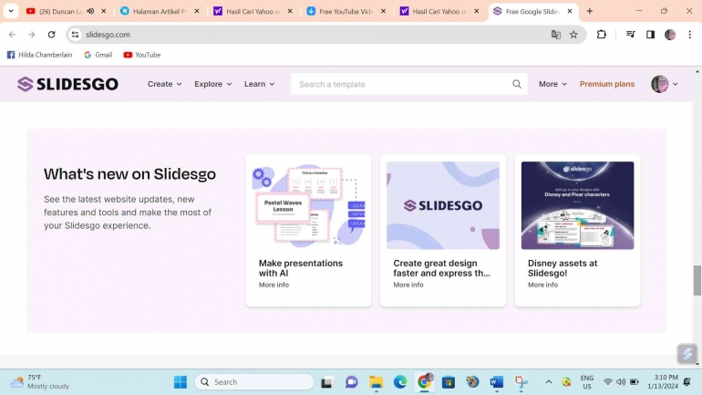Open the media control icon in toolbar

coord(630,34)
